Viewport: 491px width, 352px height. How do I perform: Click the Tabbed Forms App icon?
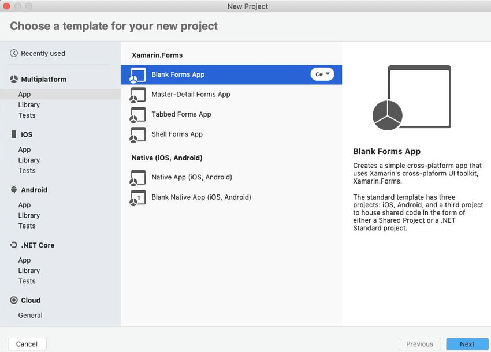[137, 114]
